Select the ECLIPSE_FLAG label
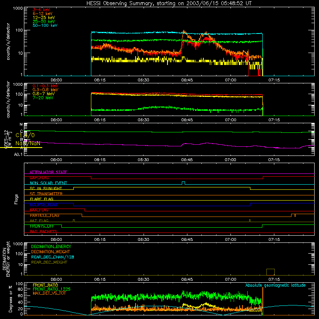This screenshot has height=319, width=319. [x=43, y=205]
